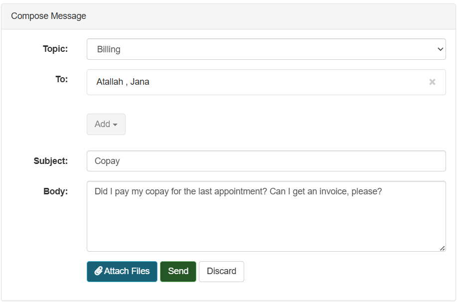The height and width of the screenshot is (302, 457).
Task: Discard the message draft
Action: [x=221, y=271]
